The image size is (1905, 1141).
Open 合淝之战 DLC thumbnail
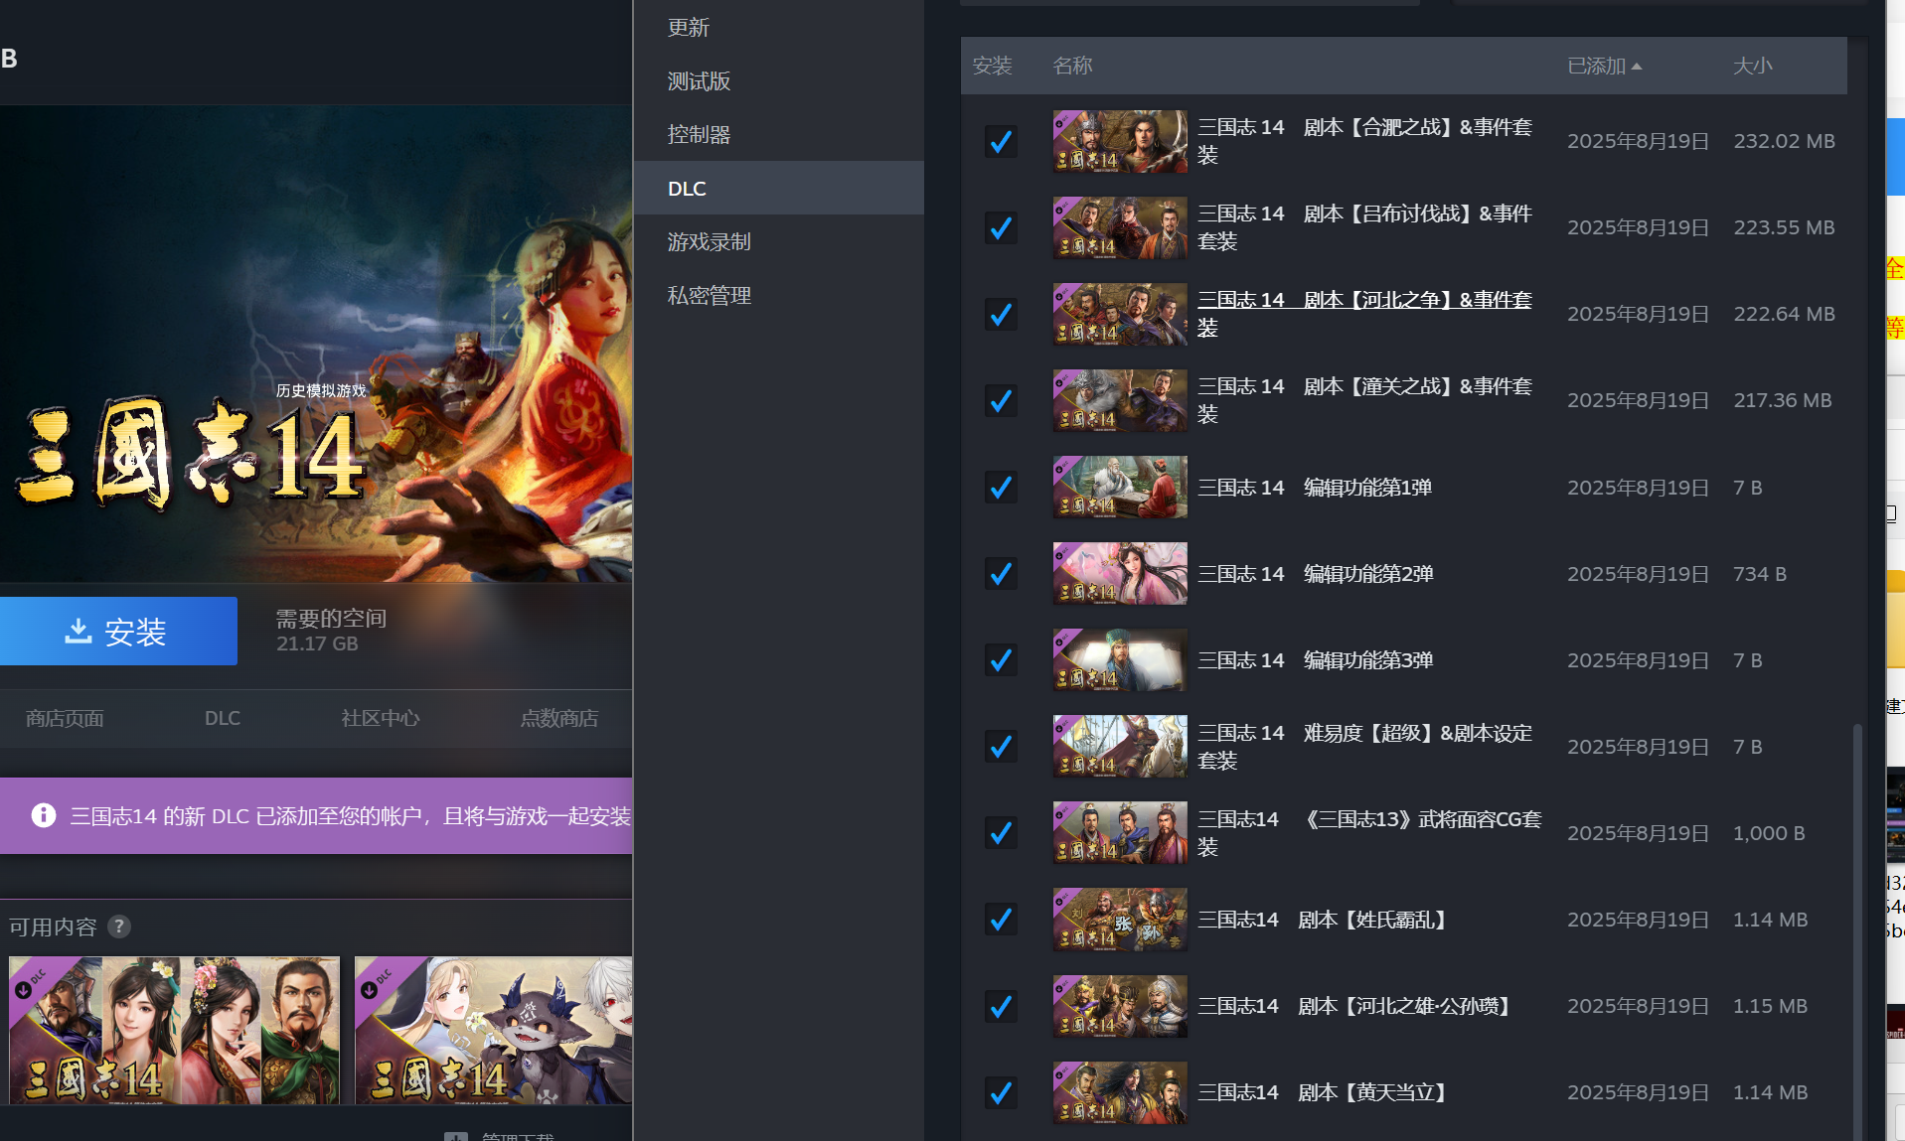1120,141
